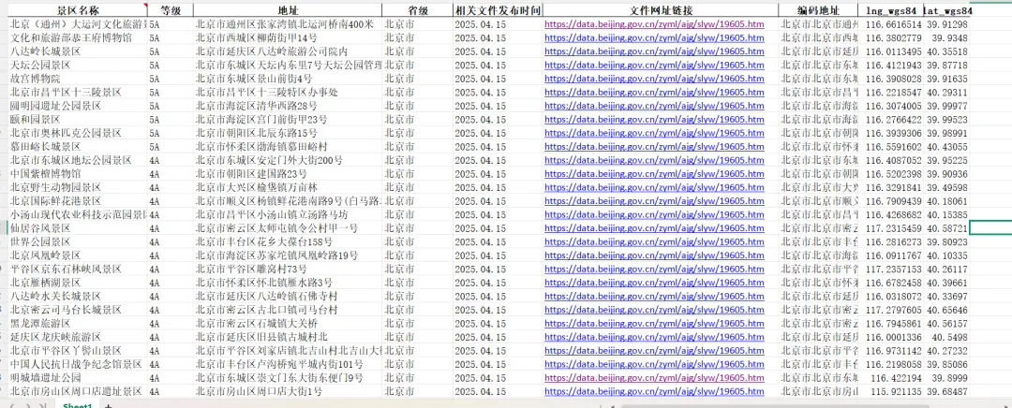This screenshot has height=408, width=1012.
Task: Select the address cell 北京市丰台区花乡大葆台158号
Action: click(288, 241)
